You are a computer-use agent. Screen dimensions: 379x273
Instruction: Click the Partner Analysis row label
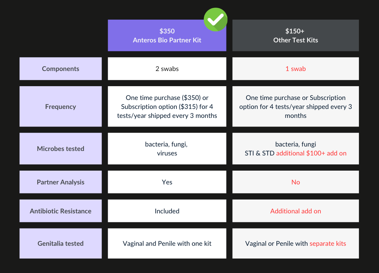tap(60, 182)
